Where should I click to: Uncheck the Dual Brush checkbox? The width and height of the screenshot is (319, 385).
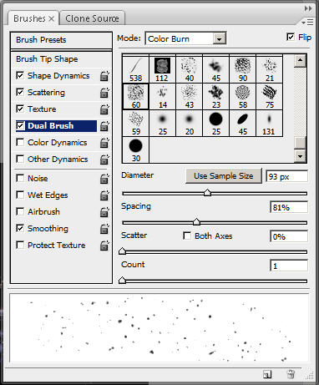tap(20, 125)
